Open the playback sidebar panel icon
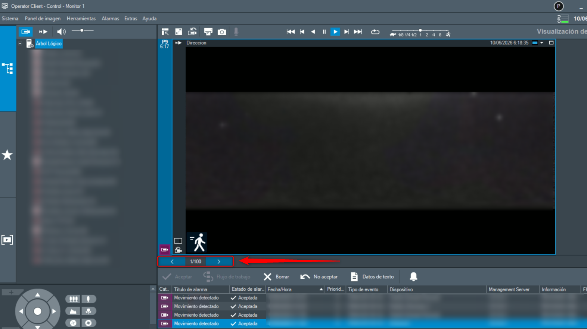This screenshot has height=329, width=587. (7, 240)
